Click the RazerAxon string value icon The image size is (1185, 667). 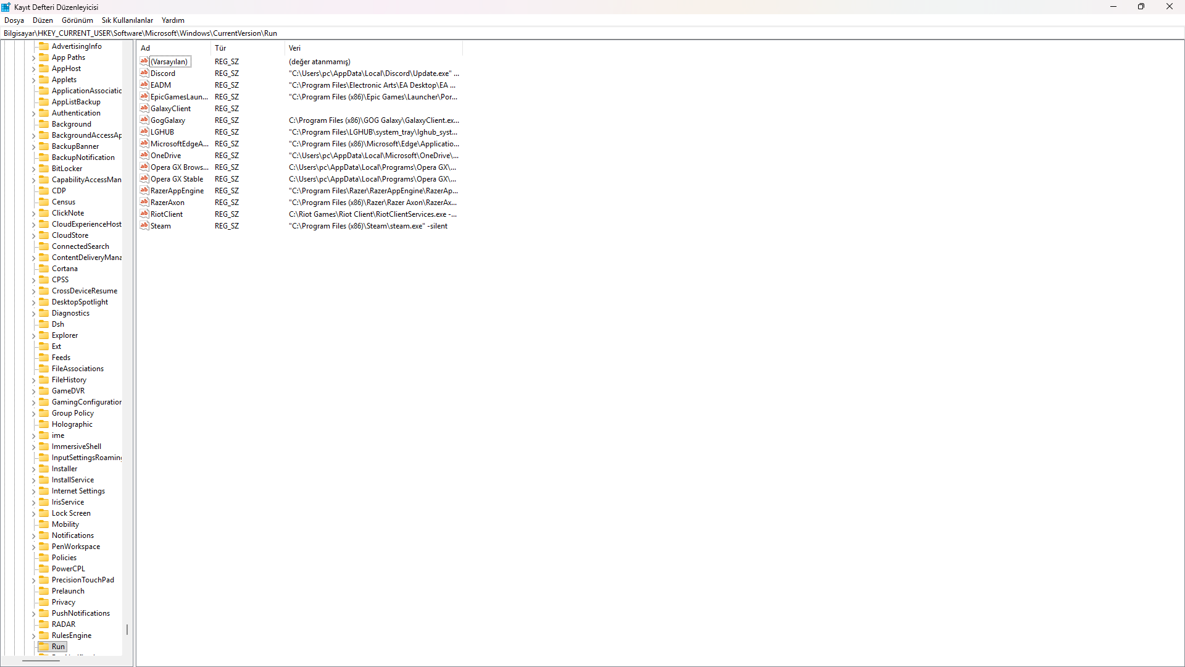pos(144,202)
